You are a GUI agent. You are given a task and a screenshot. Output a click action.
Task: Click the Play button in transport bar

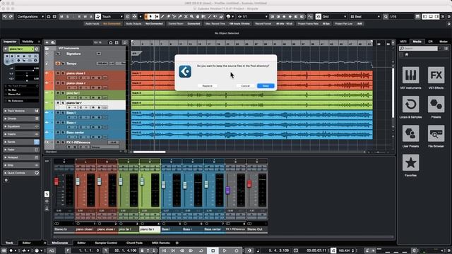coord(225,251)
